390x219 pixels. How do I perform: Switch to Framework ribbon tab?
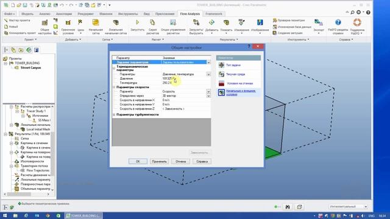[214, 14]
